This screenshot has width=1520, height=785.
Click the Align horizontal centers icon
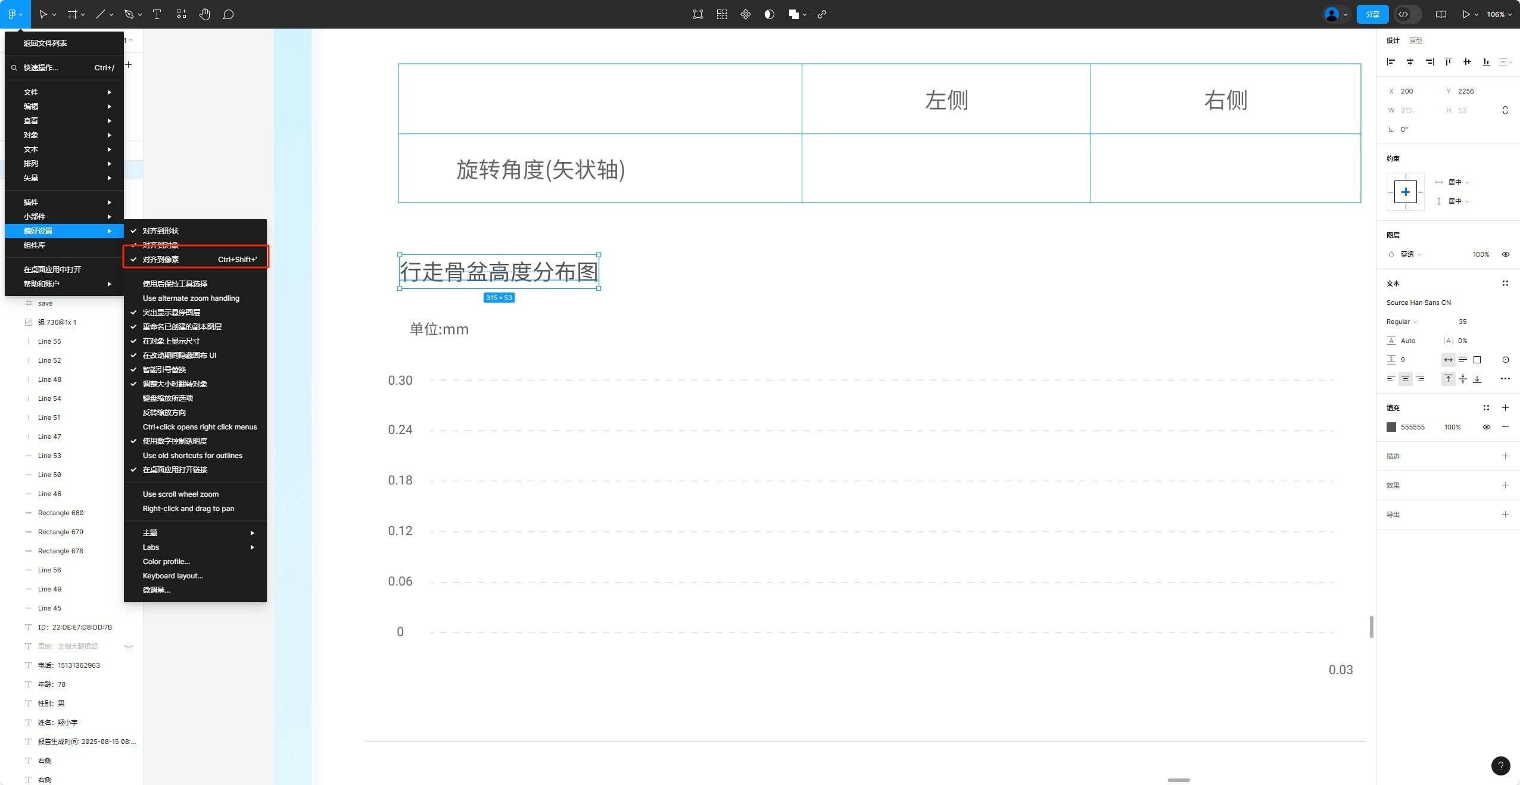pos(1410,62)
